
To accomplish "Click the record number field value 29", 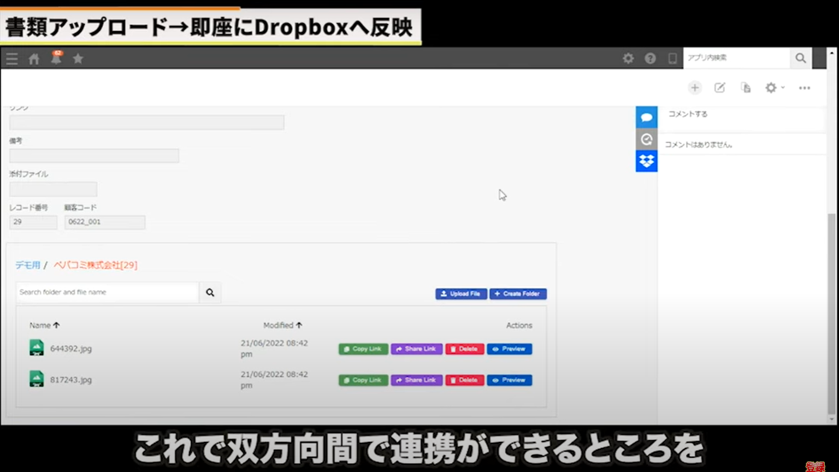I will (x=33, y=222).
